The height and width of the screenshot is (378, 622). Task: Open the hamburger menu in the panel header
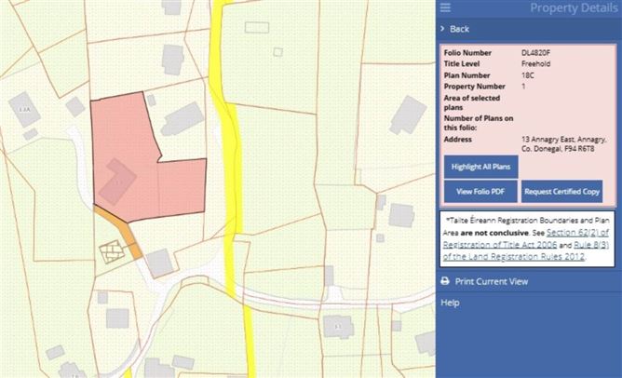tap(445, 8)
